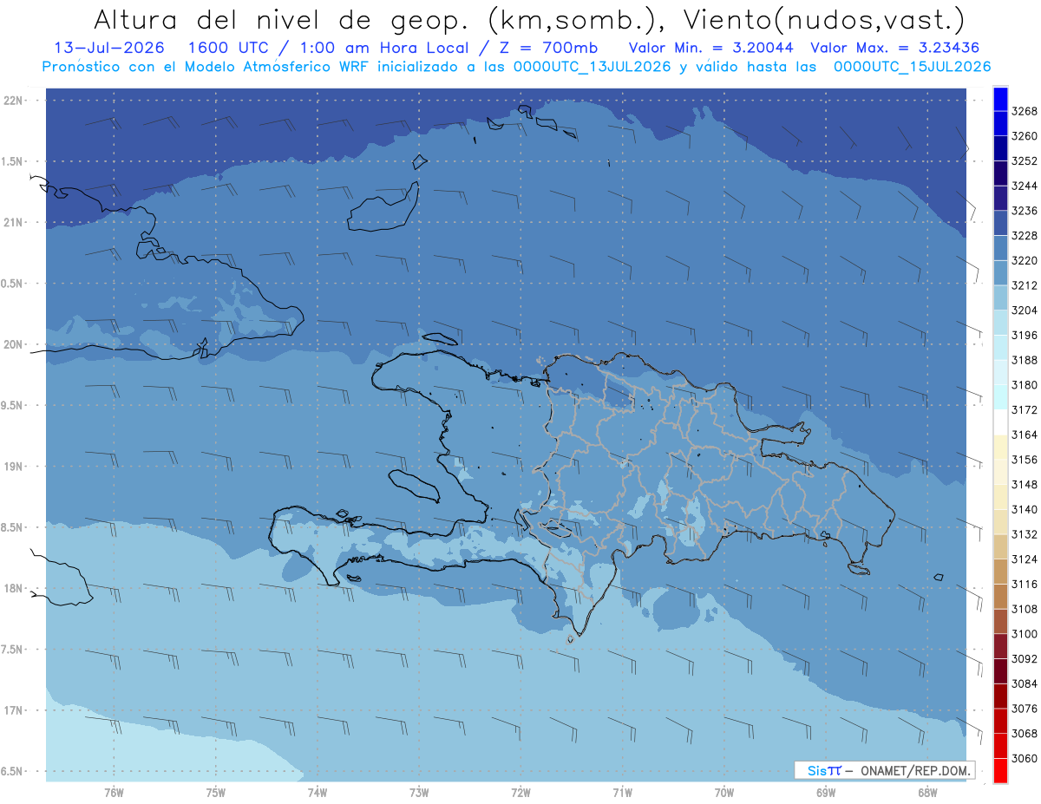The image size is (1041, 804).
Task: Click the valid-until time "0000UTC_15JUL2026"
Action: click(x=912, y=66)
